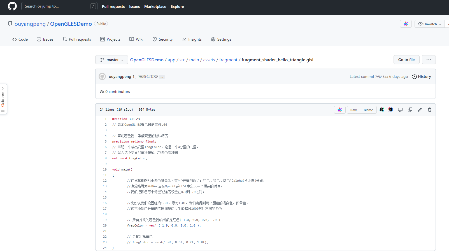
Task: Open the fragment folder breadcrumb link
Action: click(x=228, y=60)
